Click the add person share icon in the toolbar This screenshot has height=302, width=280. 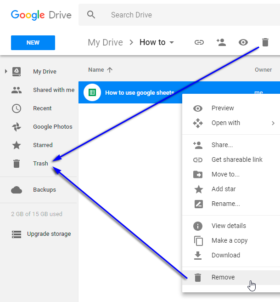[221, 43]
